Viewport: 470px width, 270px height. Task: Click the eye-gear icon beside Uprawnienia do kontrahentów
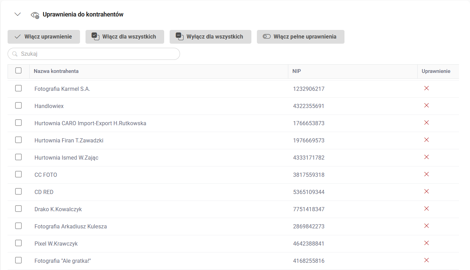pyautogui.click(x=35, y=15)
